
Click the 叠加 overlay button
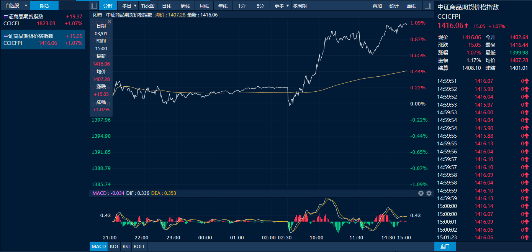click(377, 6)
